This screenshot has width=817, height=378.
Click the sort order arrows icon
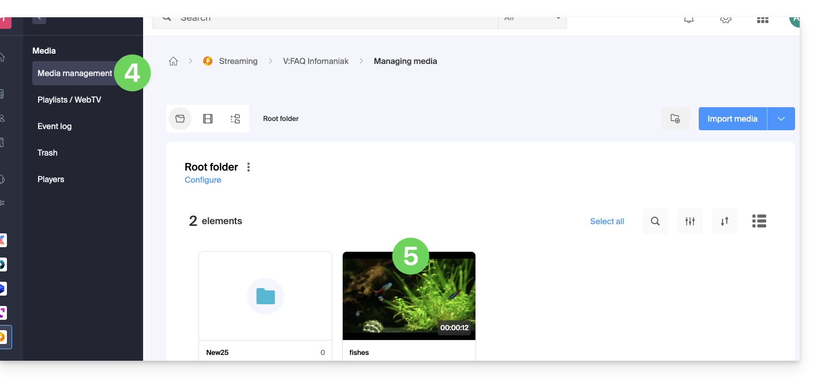point(724,221)
